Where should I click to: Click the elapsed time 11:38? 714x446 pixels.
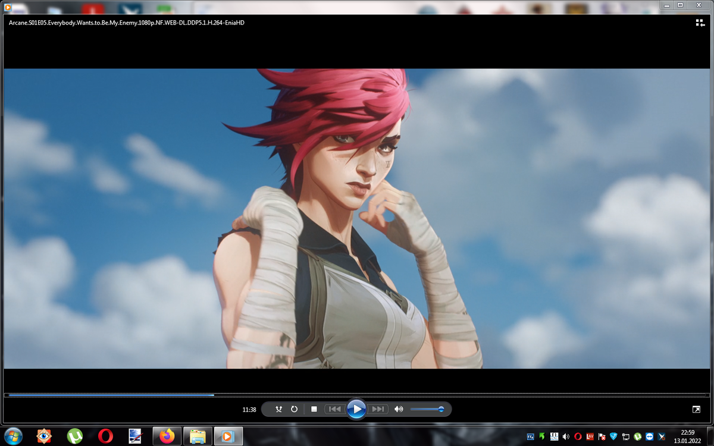[x=249, y=410]
